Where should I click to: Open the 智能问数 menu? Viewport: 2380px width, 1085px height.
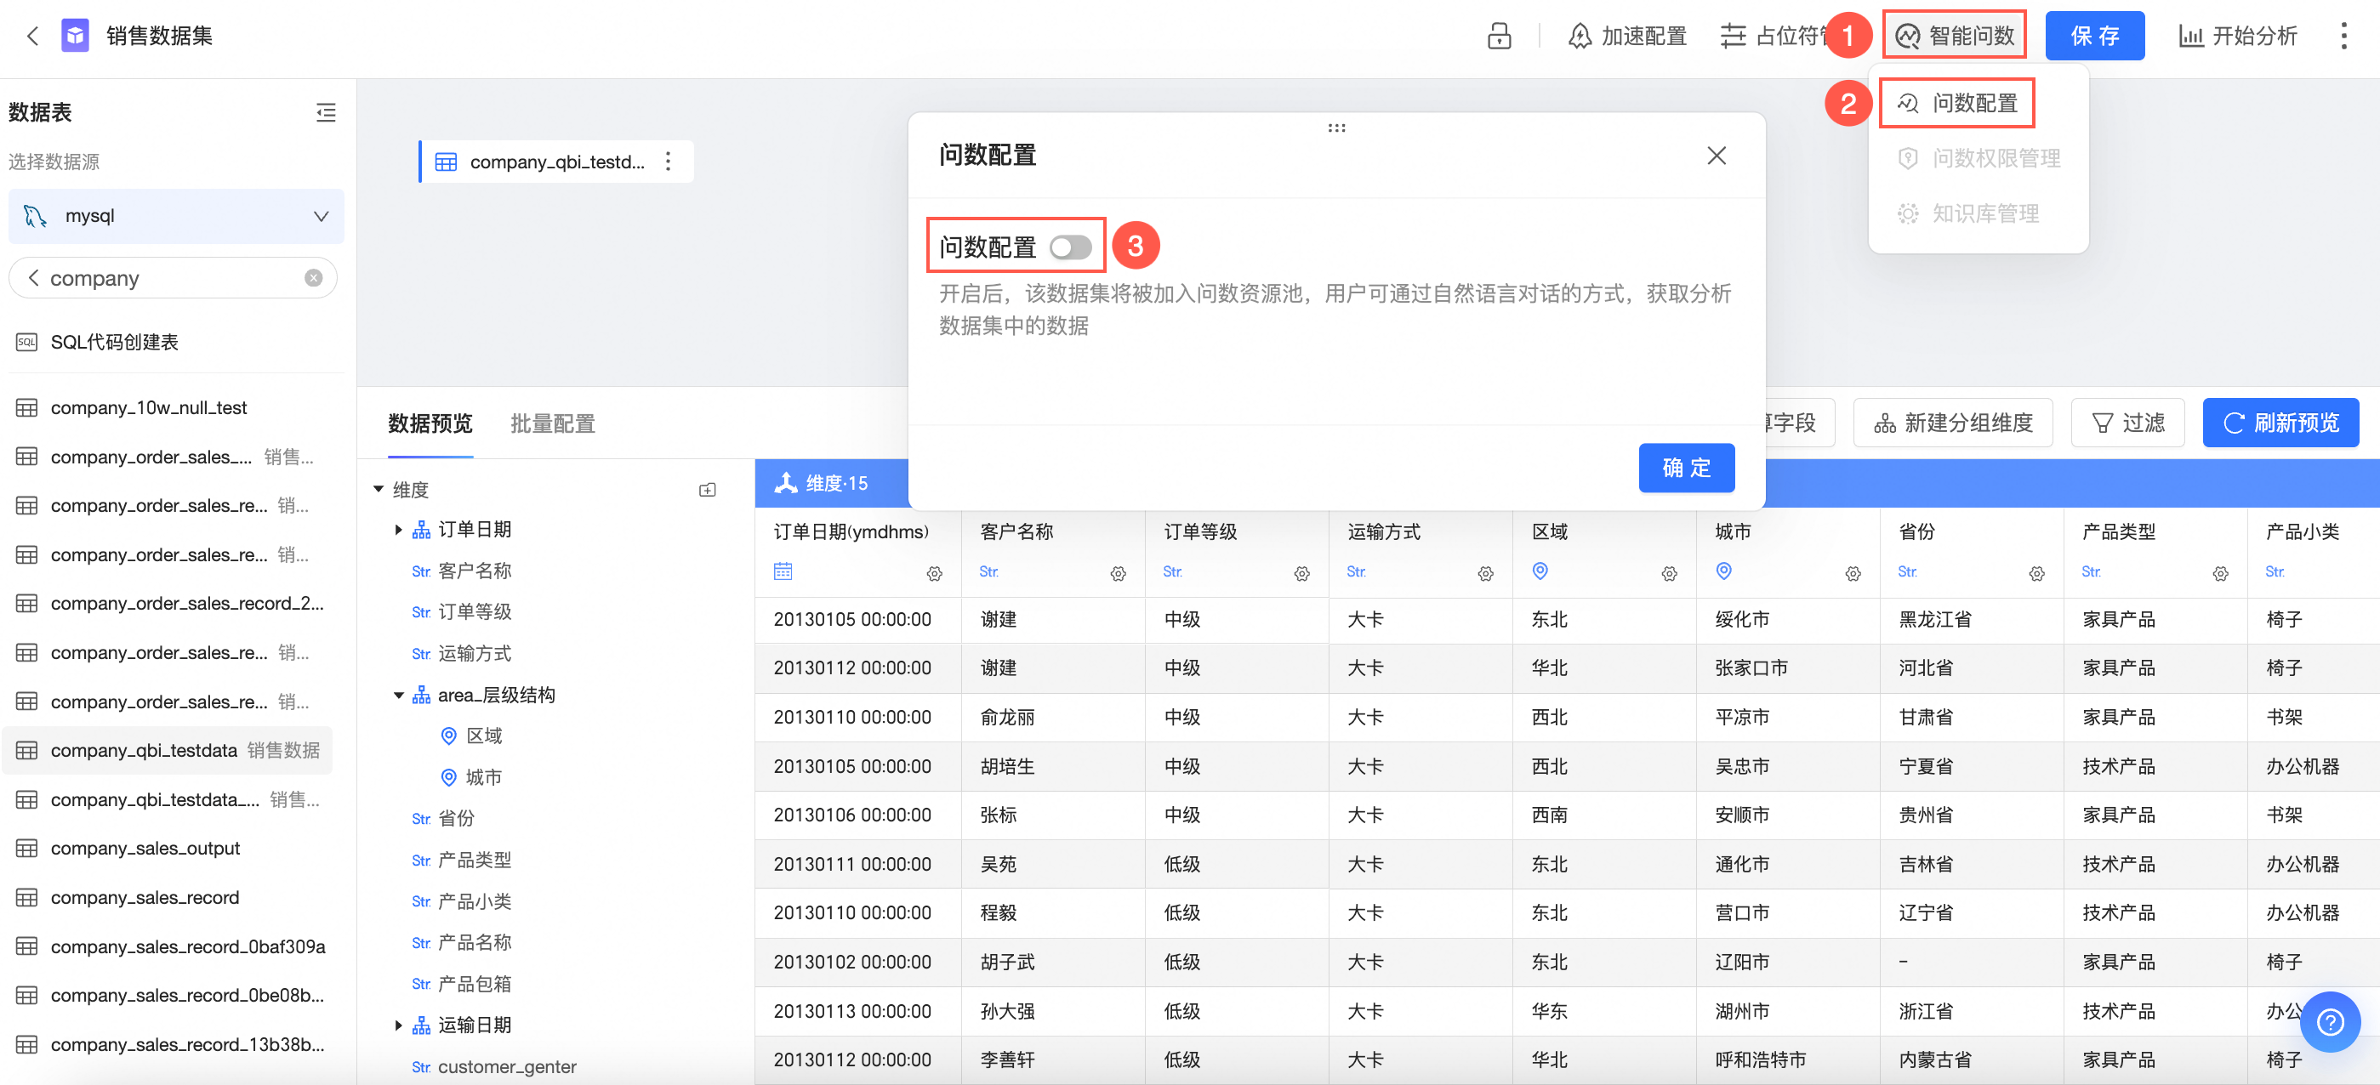pos(1954,36)
